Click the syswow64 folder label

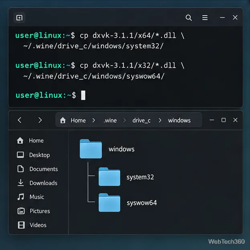click(x=142, y=203)
